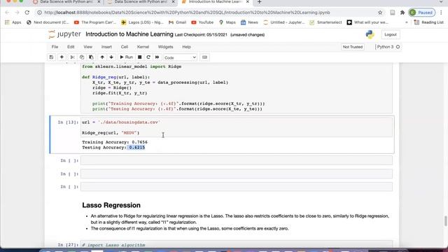Screen dimensions: 448x252
Task: Open the View menu
Action: point(87,47)
